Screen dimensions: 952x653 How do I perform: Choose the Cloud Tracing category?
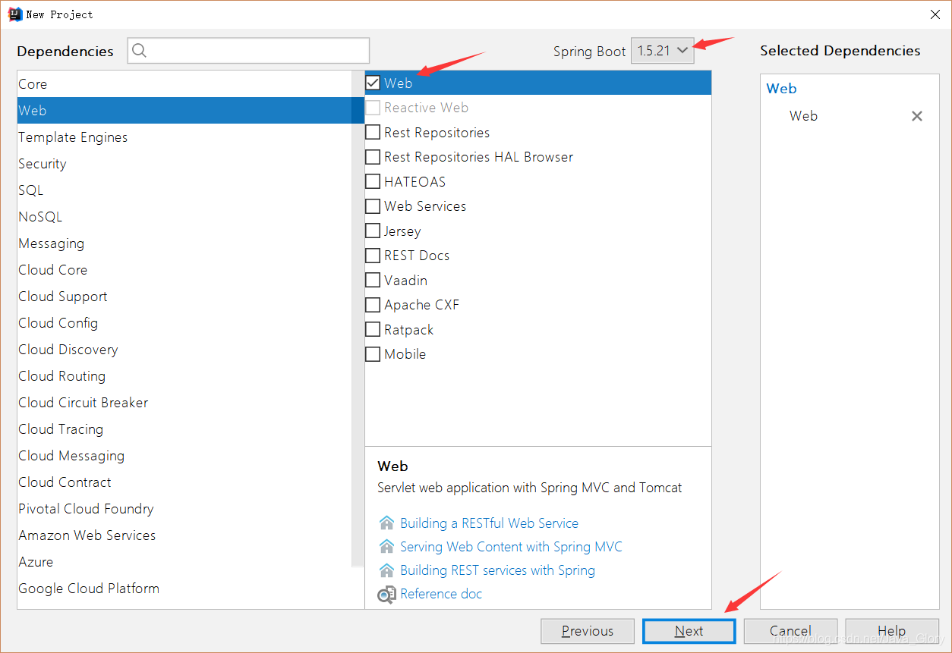[184, 429]
